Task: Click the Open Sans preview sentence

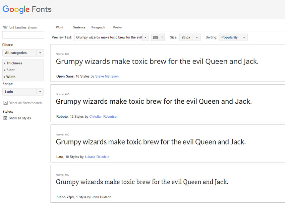Action: pyautogui.click(x=157, y=62)
